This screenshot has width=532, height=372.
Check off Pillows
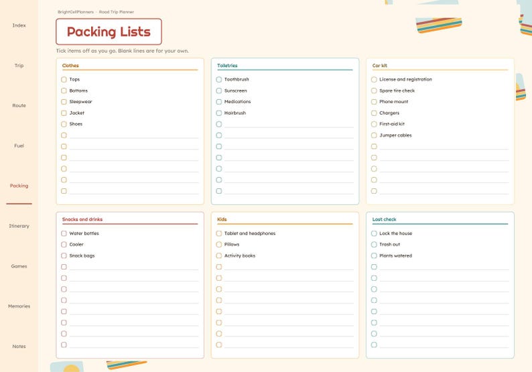(x=219, y=245)
